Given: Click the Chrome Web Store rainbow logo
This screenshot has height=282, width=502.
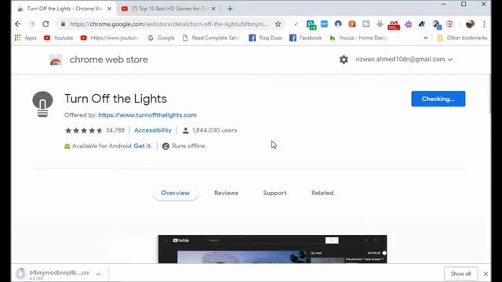Looking at the screenshot, I should (56, 60).
